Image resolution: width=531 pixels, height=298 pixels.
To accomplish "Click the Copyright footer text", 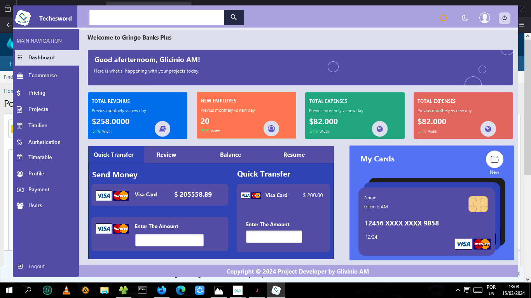I will coord(298,272).
